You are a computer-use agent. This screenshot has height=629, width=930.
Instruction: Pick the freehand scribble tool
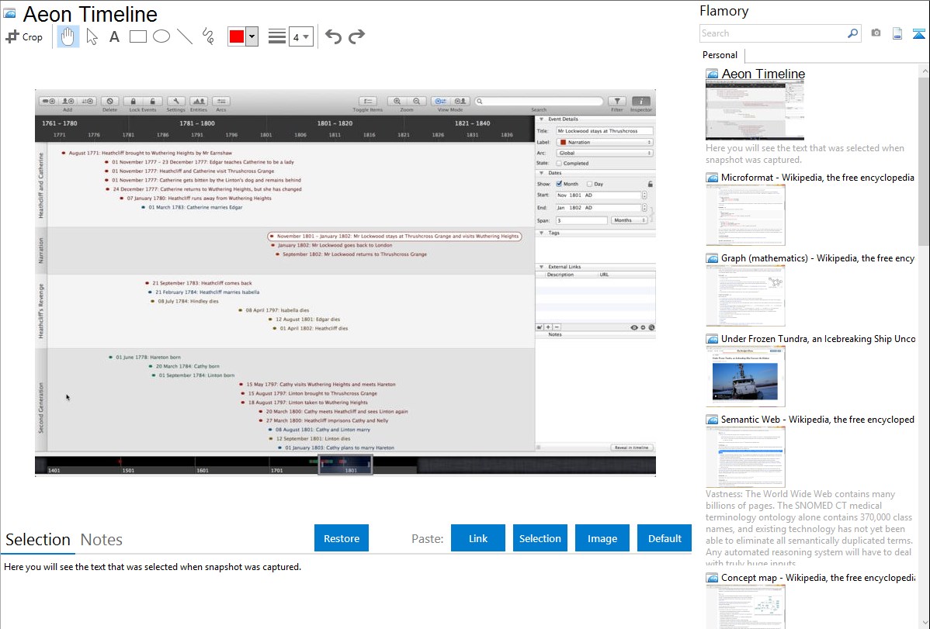[208, 36]
